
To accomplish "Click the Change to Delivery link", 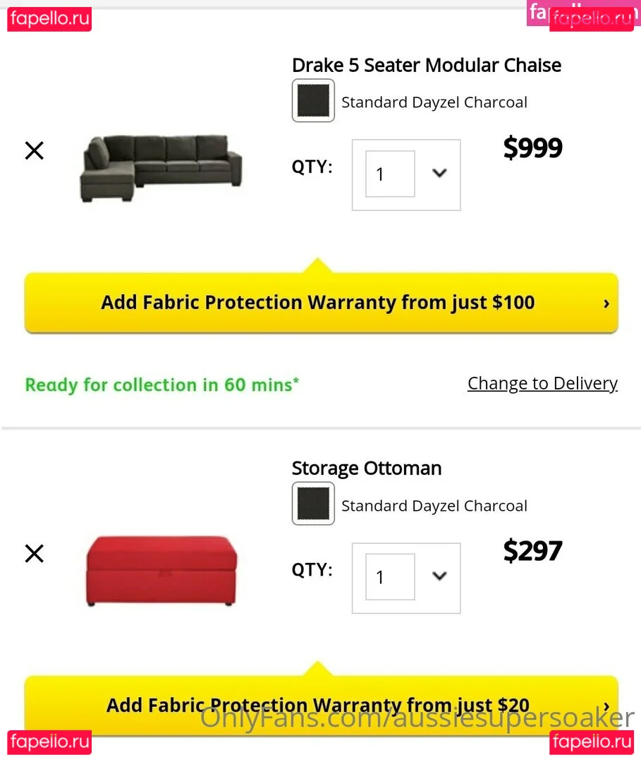I will click(x=542, y=383).
